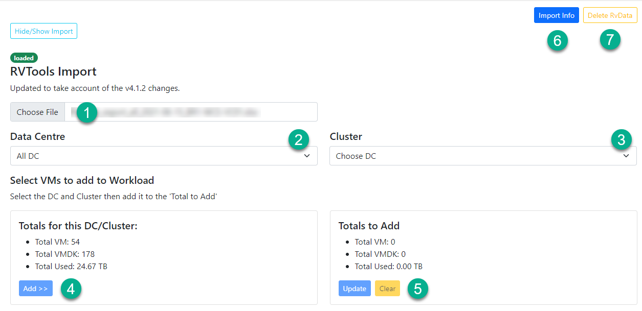Viewport: 642px width, 311px height.
Task: Click the Import Info button
Action: 557,15
